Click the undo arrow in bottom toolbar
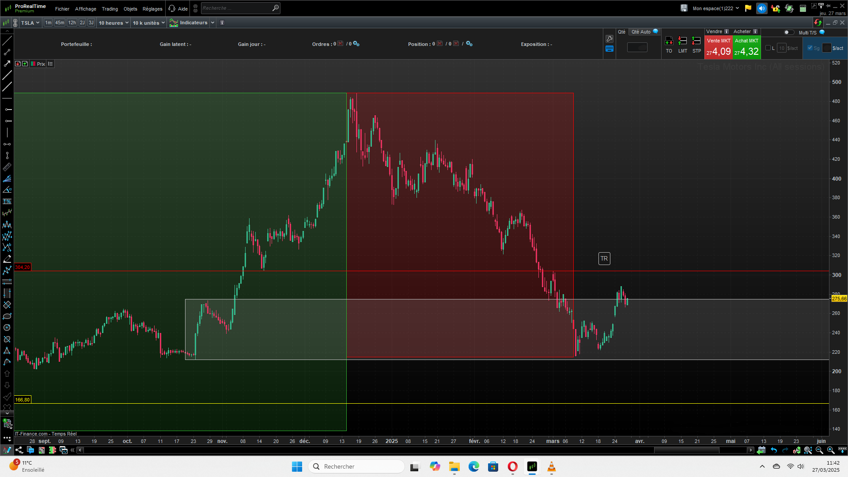 (774, 450)
